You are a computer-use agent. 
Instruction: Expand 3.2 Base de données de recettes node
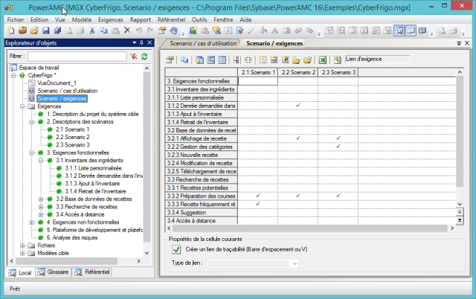[x=41, y=199]
